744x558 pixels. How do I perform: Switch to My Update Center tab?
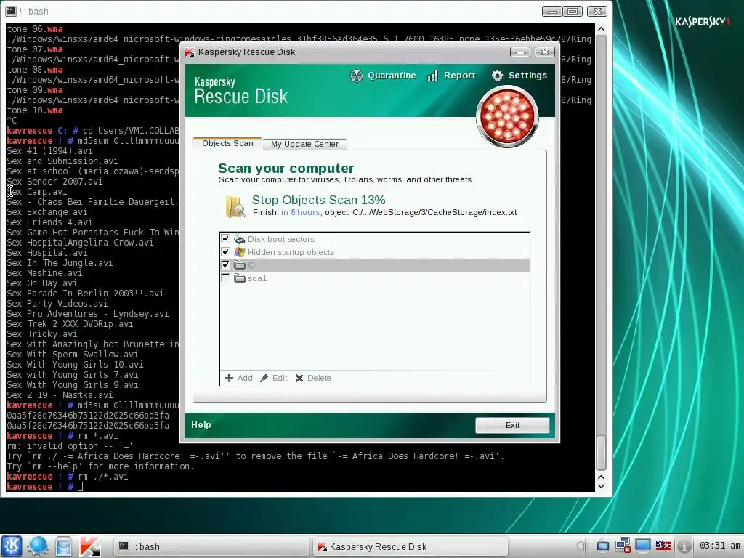click(304, 144)
